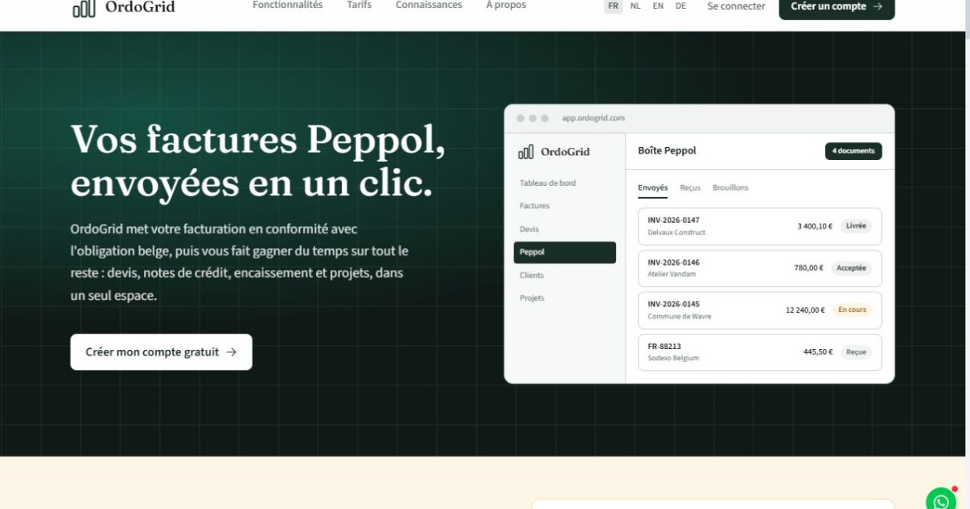Viewport: 970px width, 509px height.
Task: Open invoice INV-2026-0145
Action: (760, 310)
